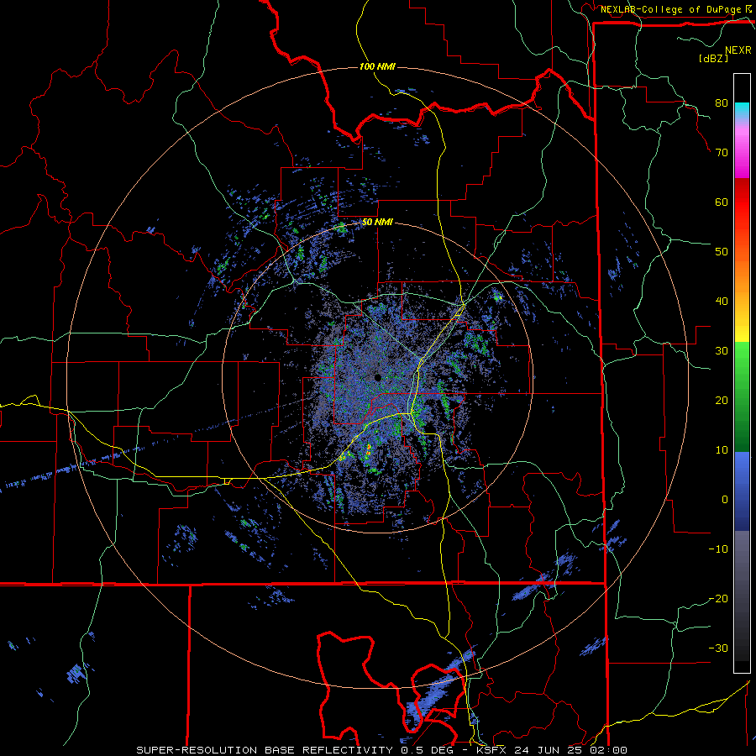Click the green band of the color bar
This screenshot has width=756, height=756.
pyautogui.click(x=742, y=396)
